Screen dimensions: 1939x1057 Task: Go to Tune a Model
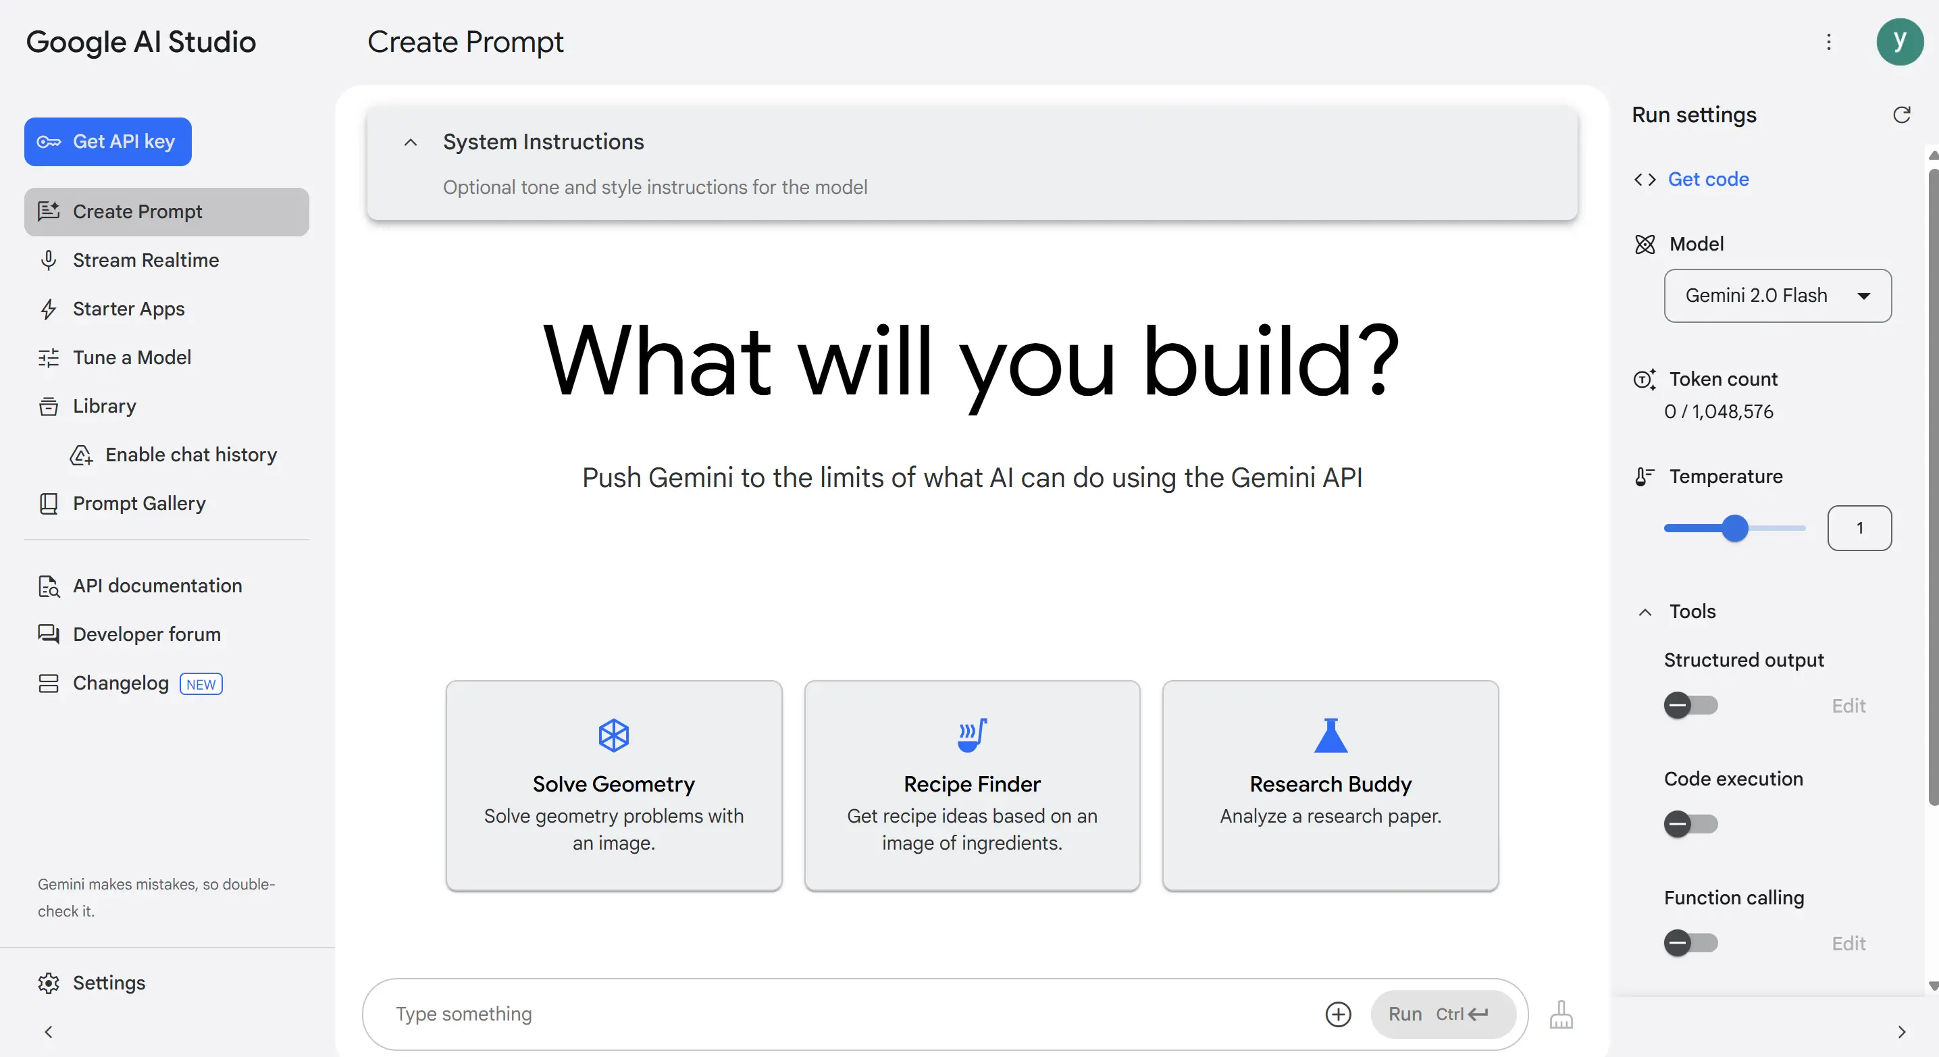[x=166, y=357]
